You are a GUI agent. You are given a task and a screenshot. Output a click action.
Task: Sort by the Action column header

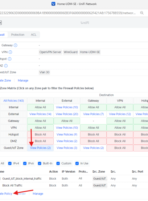click(53, 172)
